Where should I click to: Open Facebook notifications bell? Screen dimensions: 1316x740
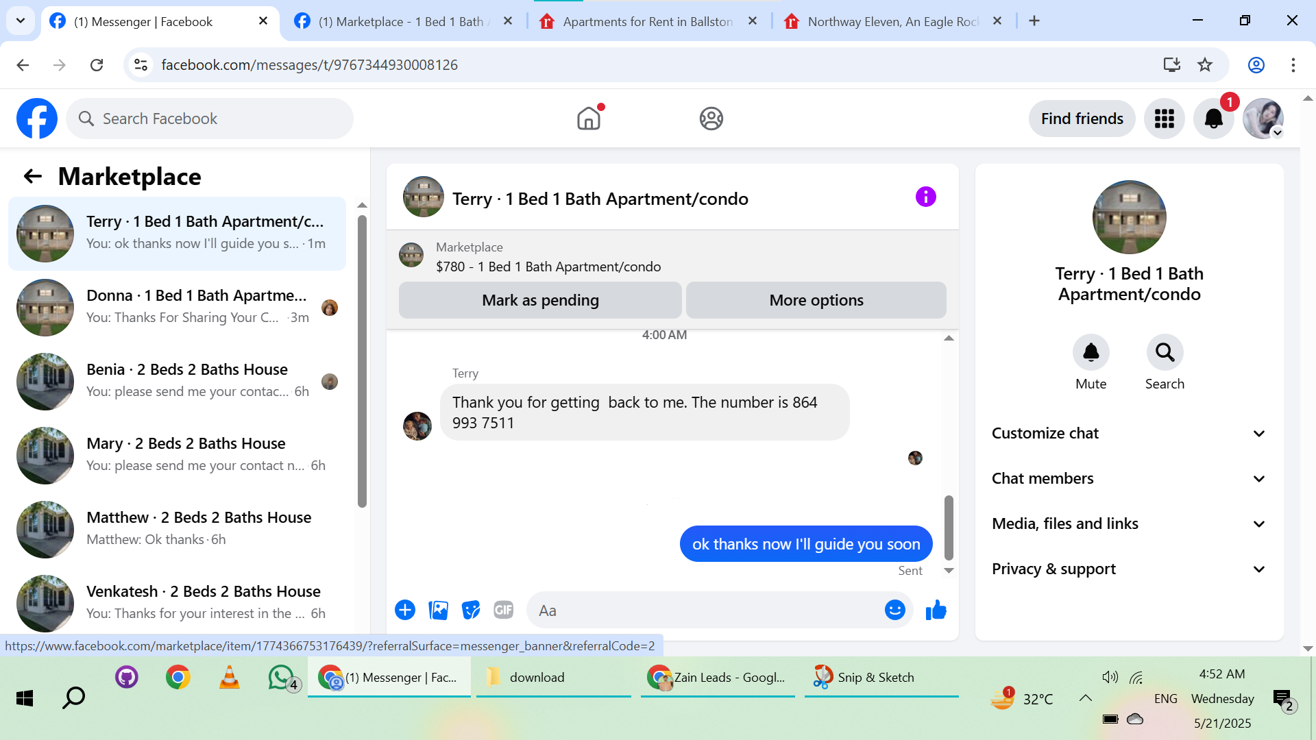1214,119
